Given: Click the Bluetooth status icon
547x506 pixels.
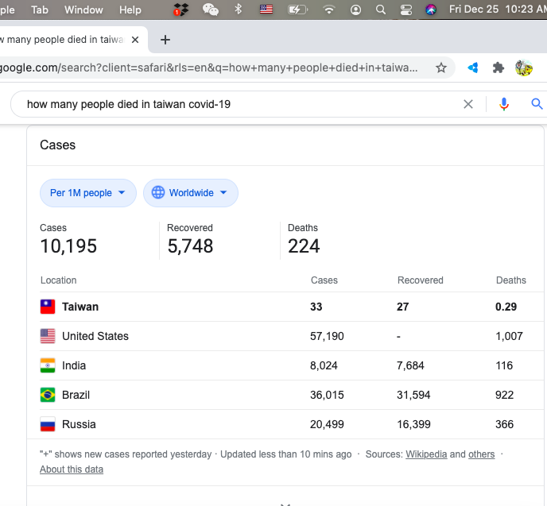Looking at the screenshot, I should click(x=238, y=10).
